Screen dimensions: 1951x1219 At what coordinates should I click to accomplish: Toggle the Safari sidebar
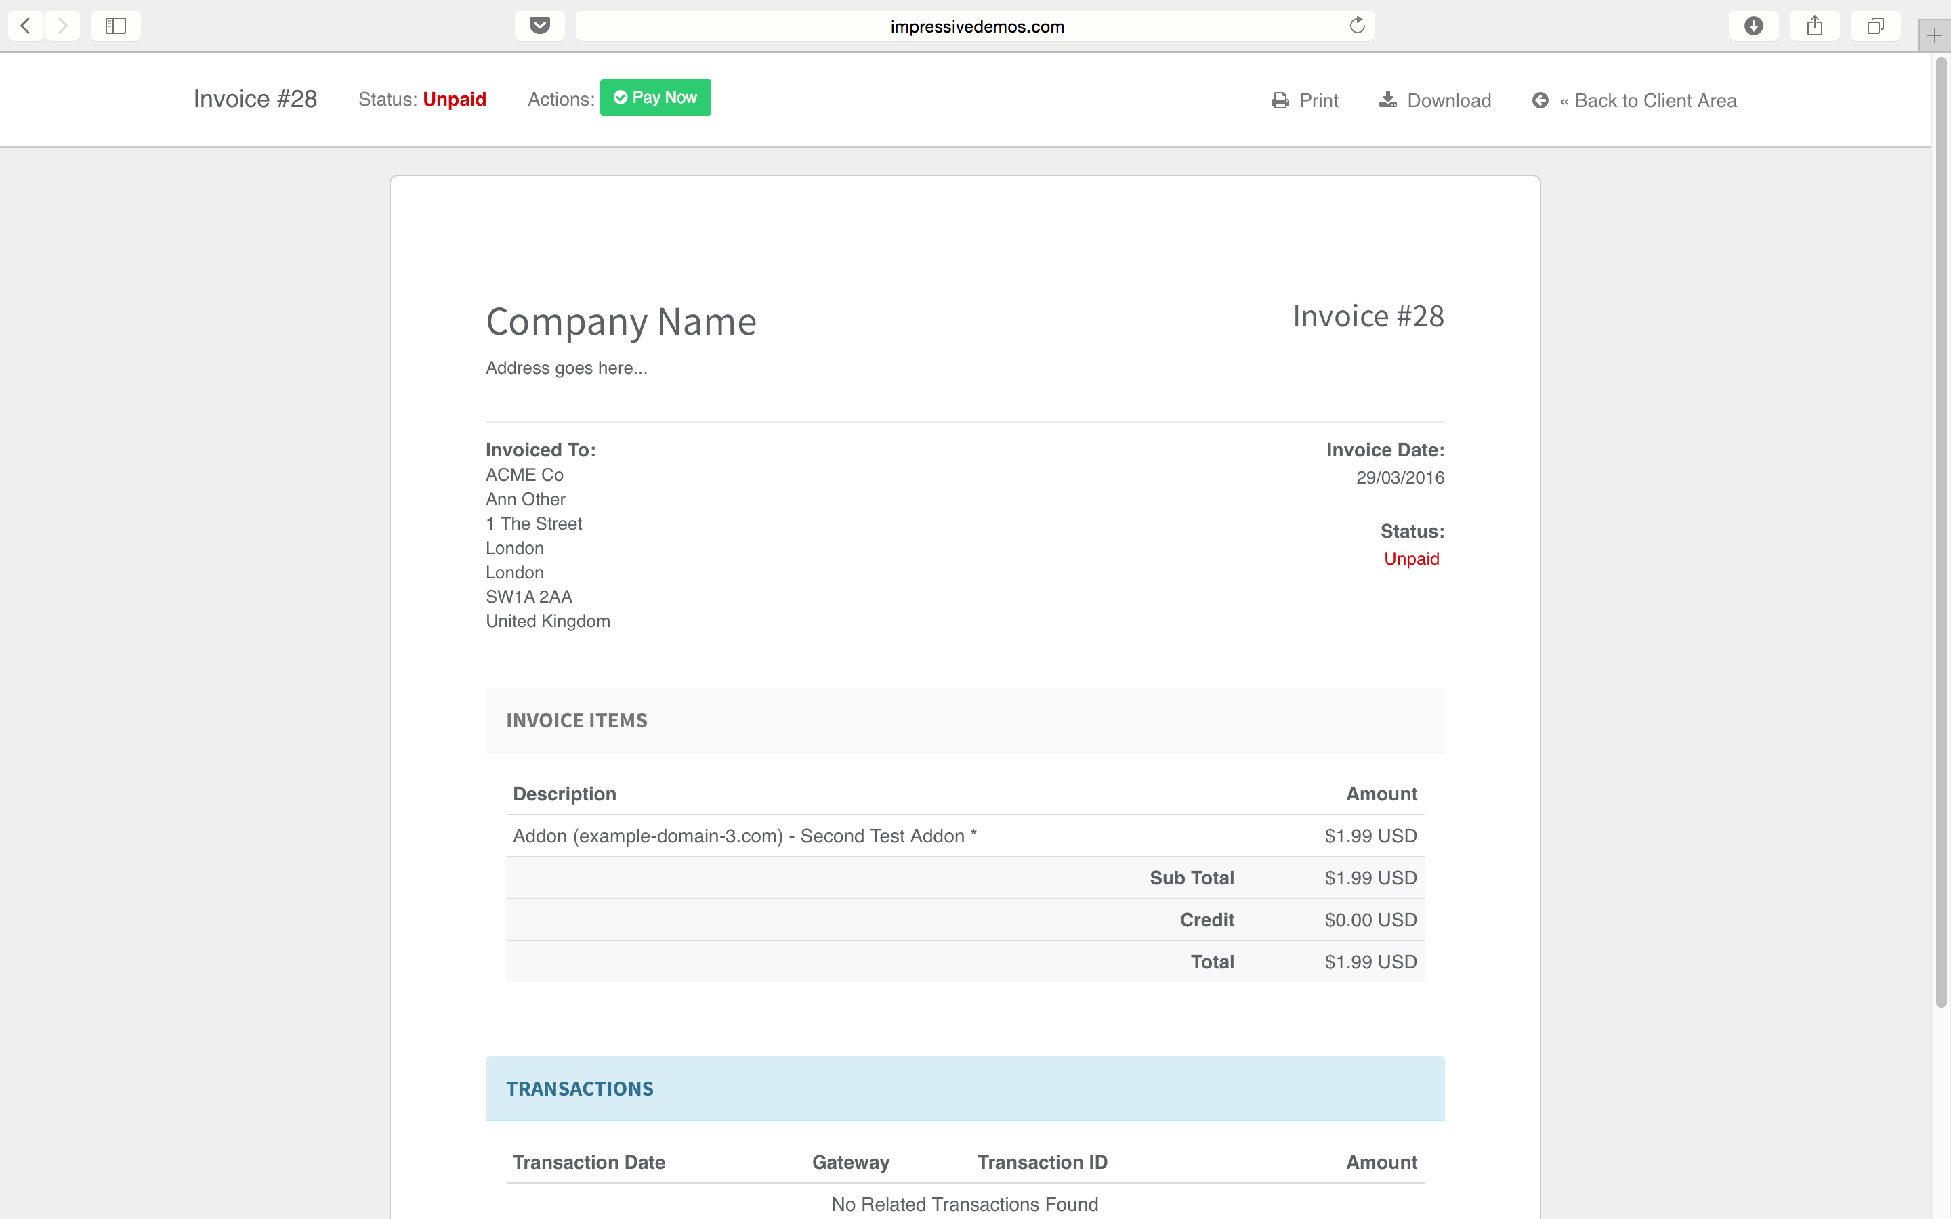[115, 25]
